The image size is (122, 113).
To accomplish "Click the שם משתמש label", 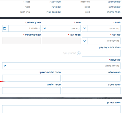I will [x=114, y=2].
